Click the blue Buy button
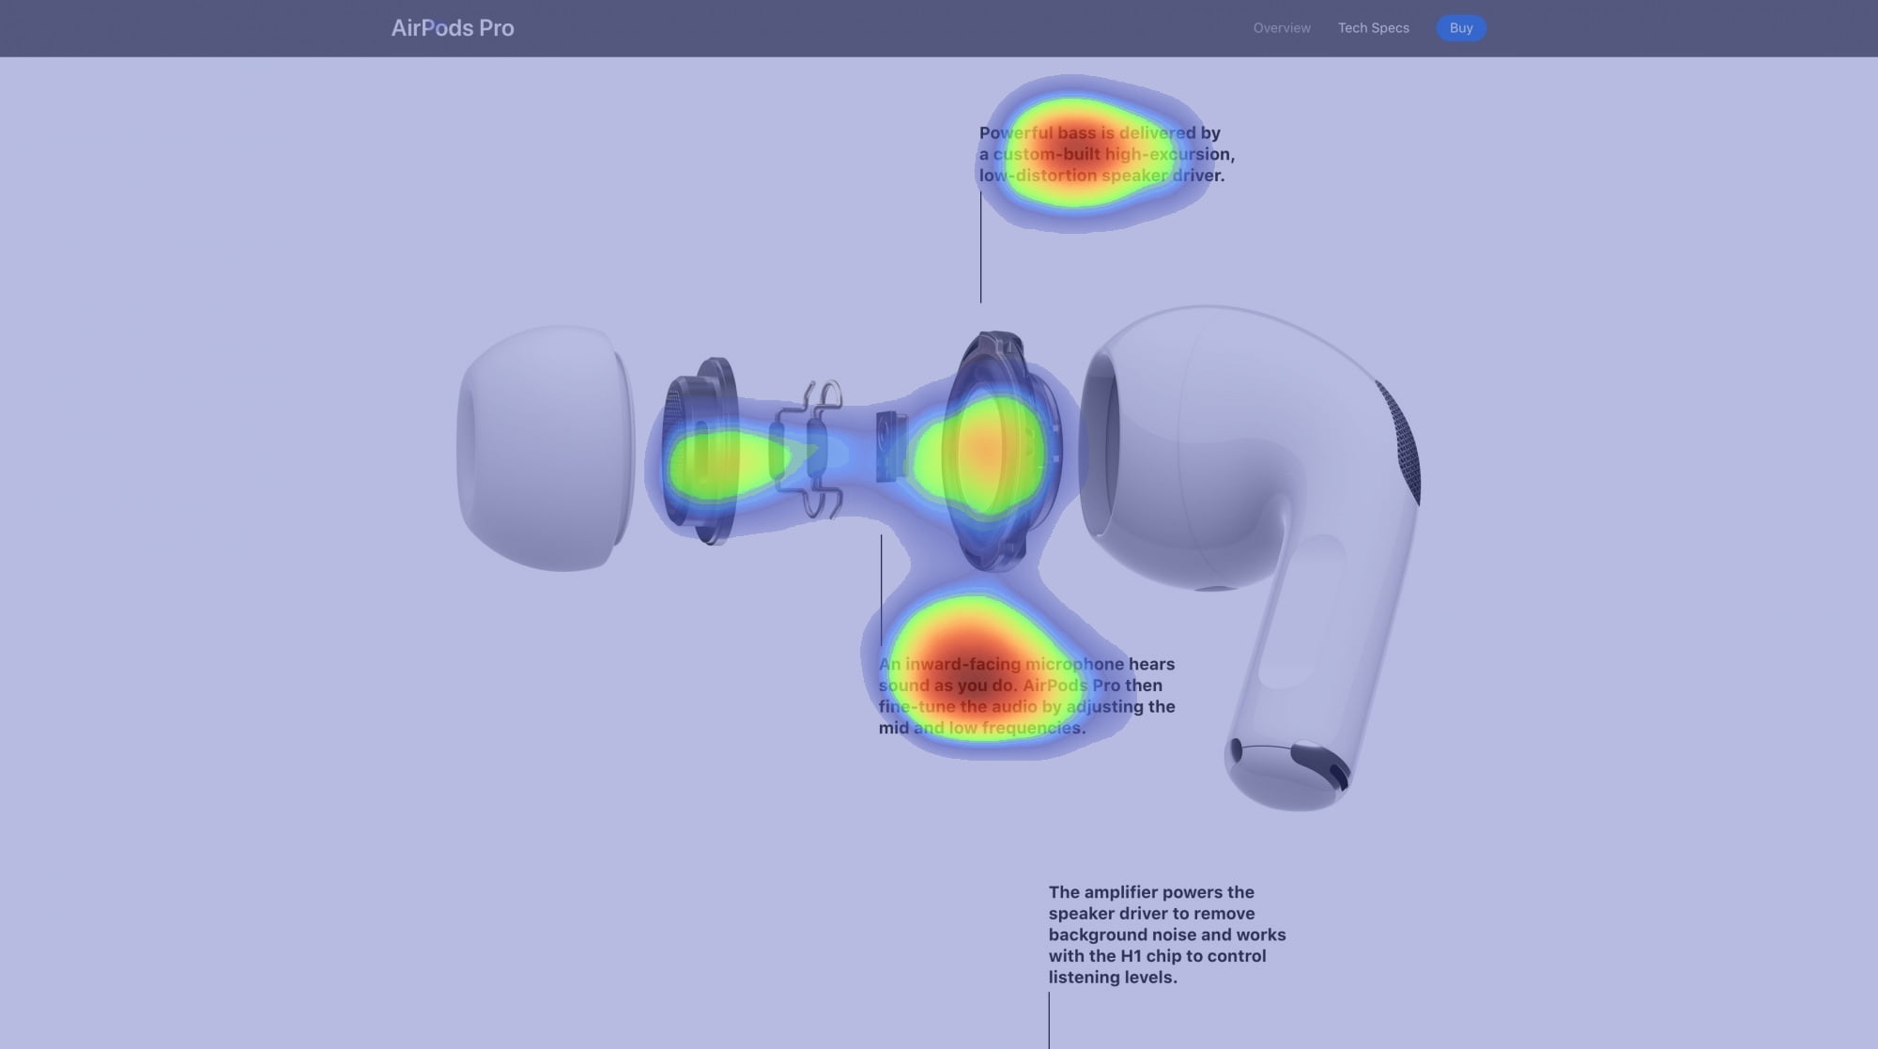The image size is (1878, 1049). point(1461,28)
